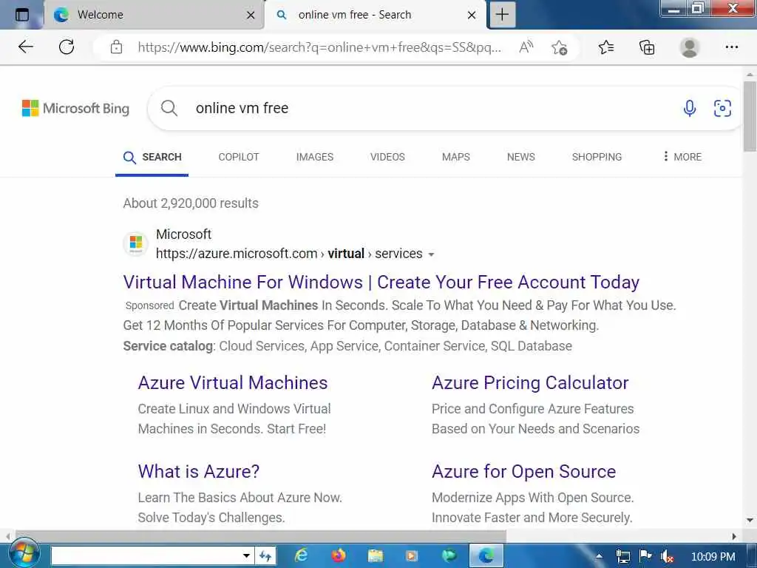
Task: Open media player taskbar icon
Action: 411,556
